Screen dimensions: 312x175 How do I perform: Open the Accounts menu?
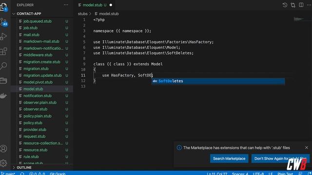[x=3, y=149]
